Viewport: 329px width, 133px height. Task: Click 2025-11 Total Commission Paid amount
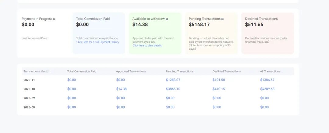click(x=72, y=80)
